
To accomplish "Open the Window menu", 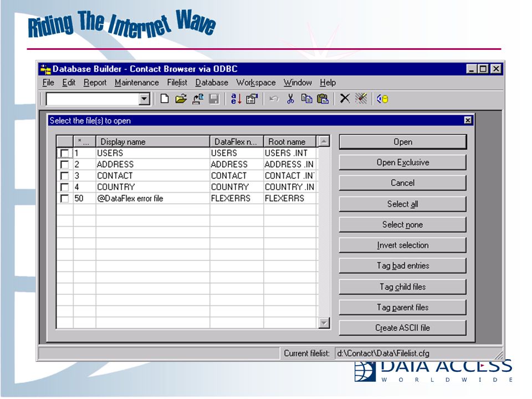I will pyautogui.click(x=298, y=83).
